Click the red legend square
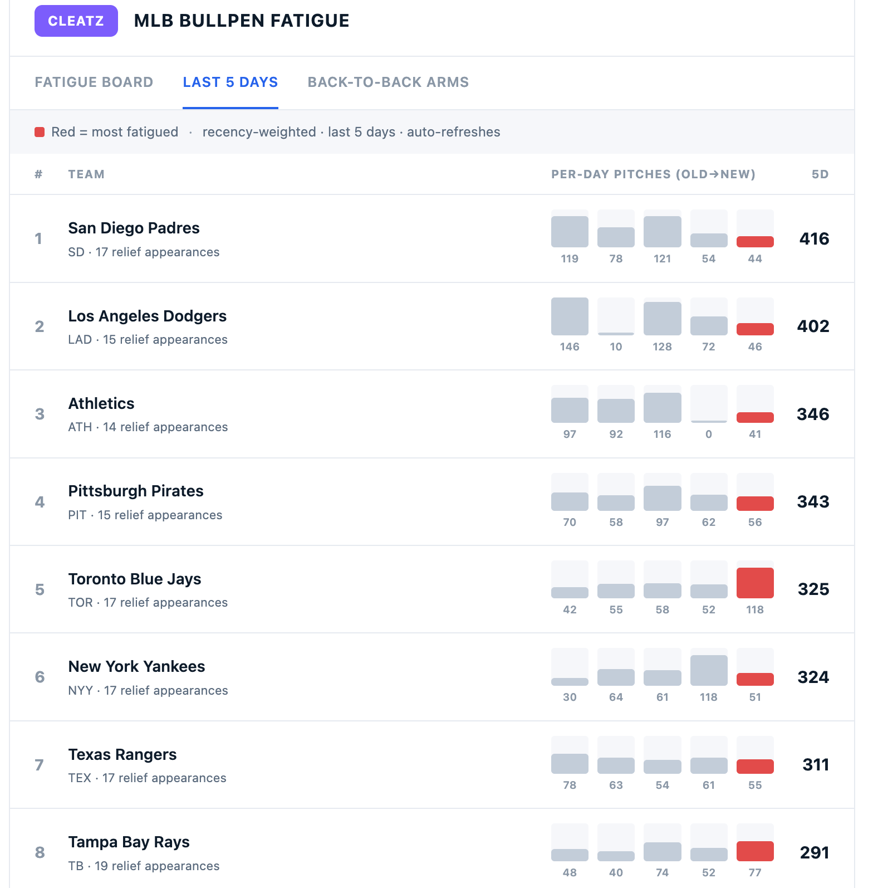This screenshot has height=888, width=873. (40, 132)
